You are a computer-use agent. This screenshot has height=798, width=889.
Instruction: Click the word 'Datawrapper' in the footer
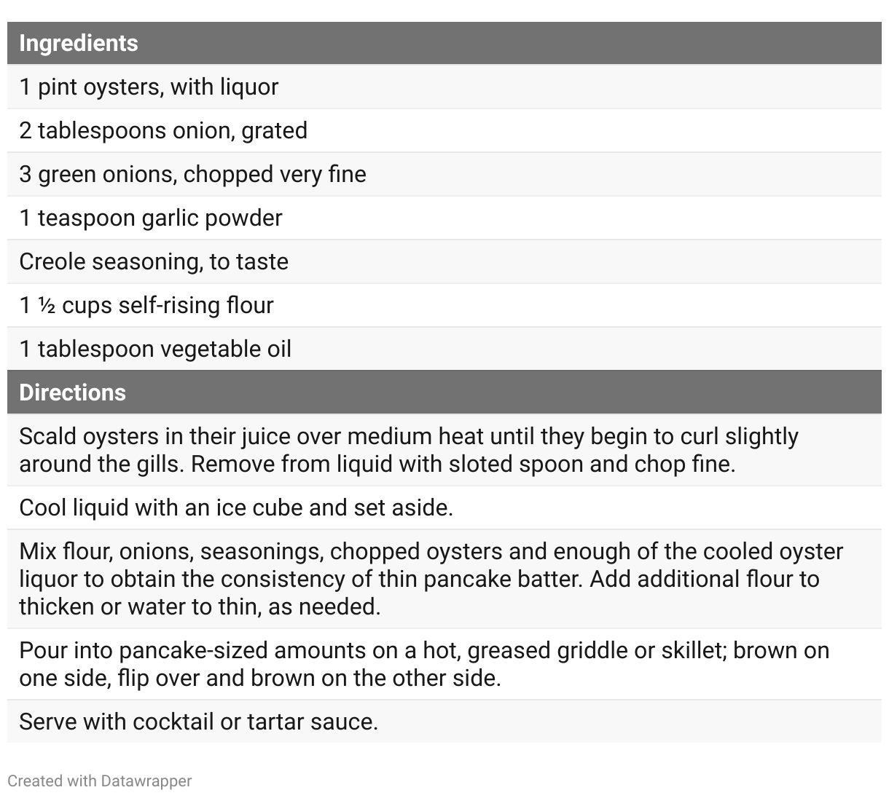[x=146, y=781]
